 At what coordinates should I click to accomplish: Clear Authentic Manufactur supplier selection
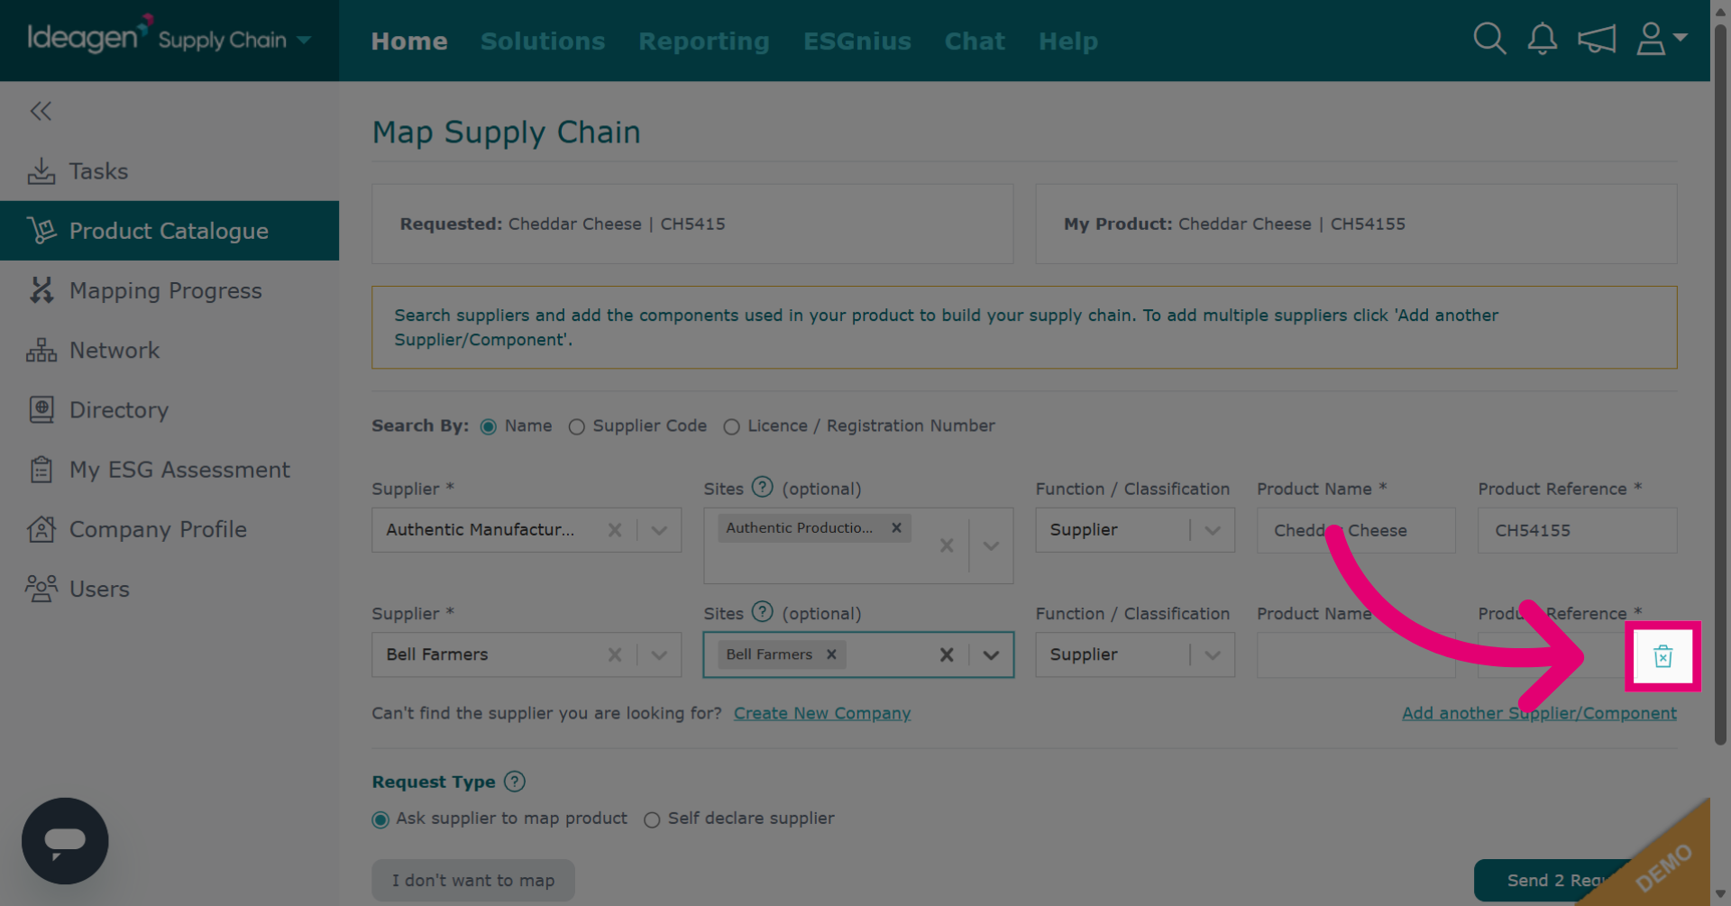(615, 530)
